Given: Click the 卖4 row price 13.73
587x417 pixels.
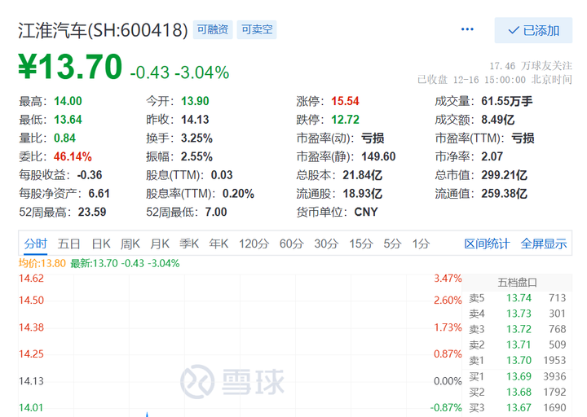Looking at the screenshot, I should [x=519, y=314].
